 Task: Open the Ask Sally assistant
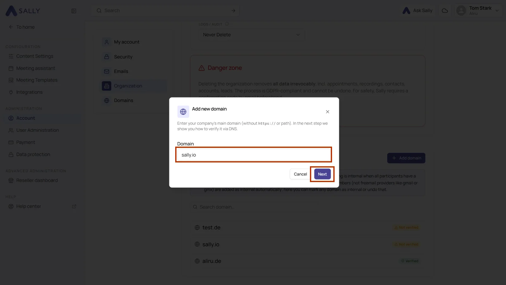(x=417, y=10)
